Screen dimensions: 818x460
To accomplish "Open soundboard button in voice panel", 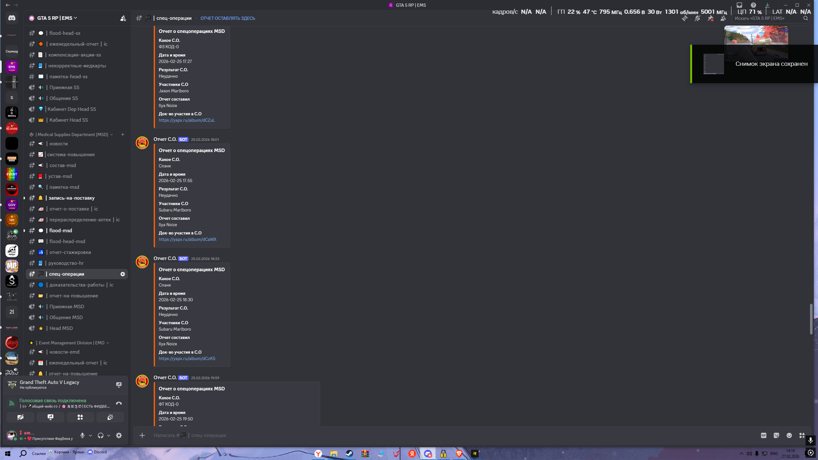I will coord(110,417).
